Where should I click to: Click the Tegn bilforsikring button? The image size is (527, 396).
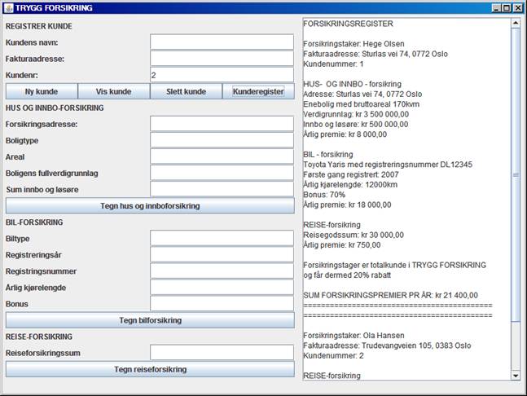150,320
